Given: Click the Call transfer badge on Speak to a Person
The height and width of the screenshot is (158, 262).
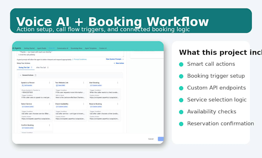Looking at the screenshot, I should [27, 85].
